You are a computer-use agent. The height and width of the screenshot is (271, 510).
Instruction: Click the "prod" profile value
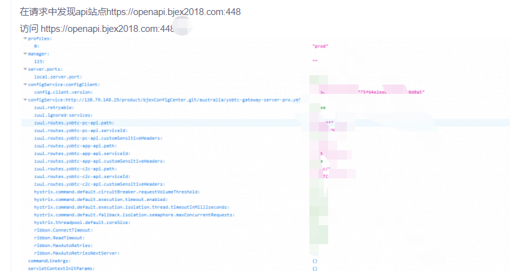click(x=320, y=46)
